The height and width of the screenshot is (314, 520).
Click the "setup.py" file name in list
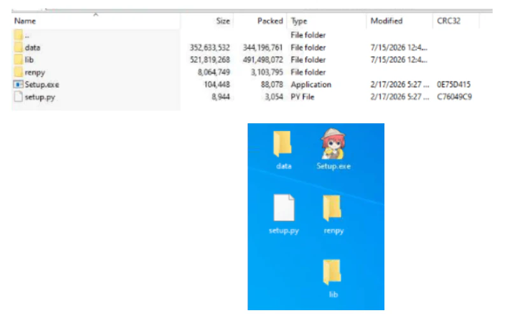(x=40, y=97)
